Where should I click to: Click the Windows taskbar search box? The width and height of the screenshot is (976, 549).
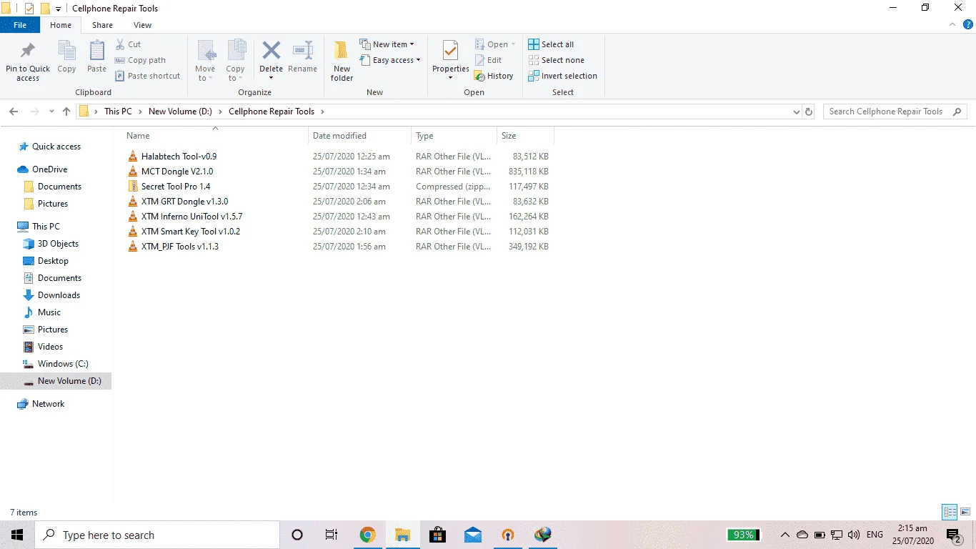pyautogui.click(x=157, y=535)
